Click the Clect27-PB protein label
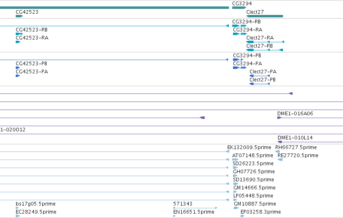343x218 pixels. point(262,80)
